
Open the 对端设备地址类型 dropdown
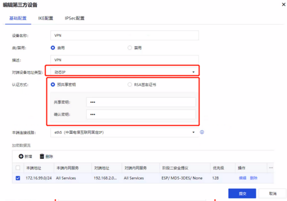(x=124, y=72)
